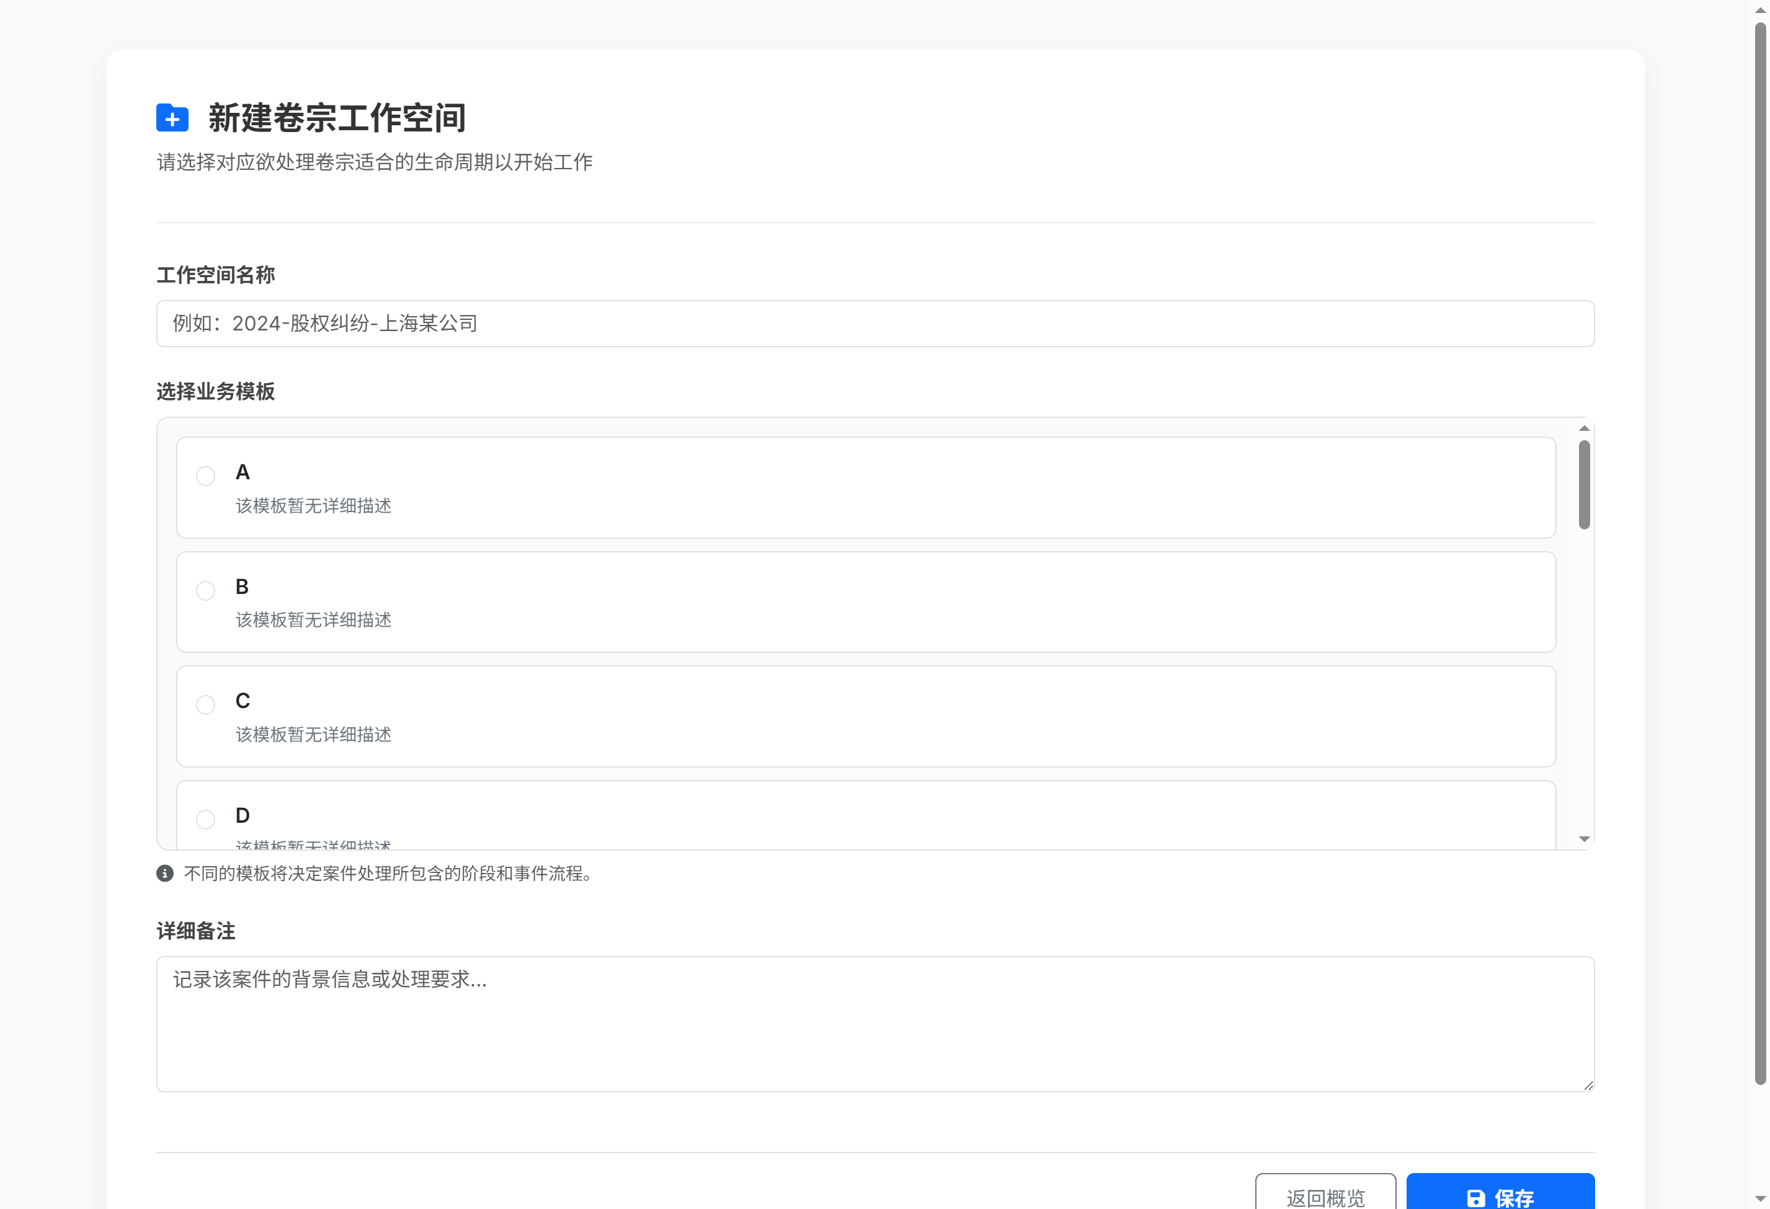Click into the detailed notes textarea
The width and height of the screenshot is (1770, 1209).
click(x=874, y=1024)
